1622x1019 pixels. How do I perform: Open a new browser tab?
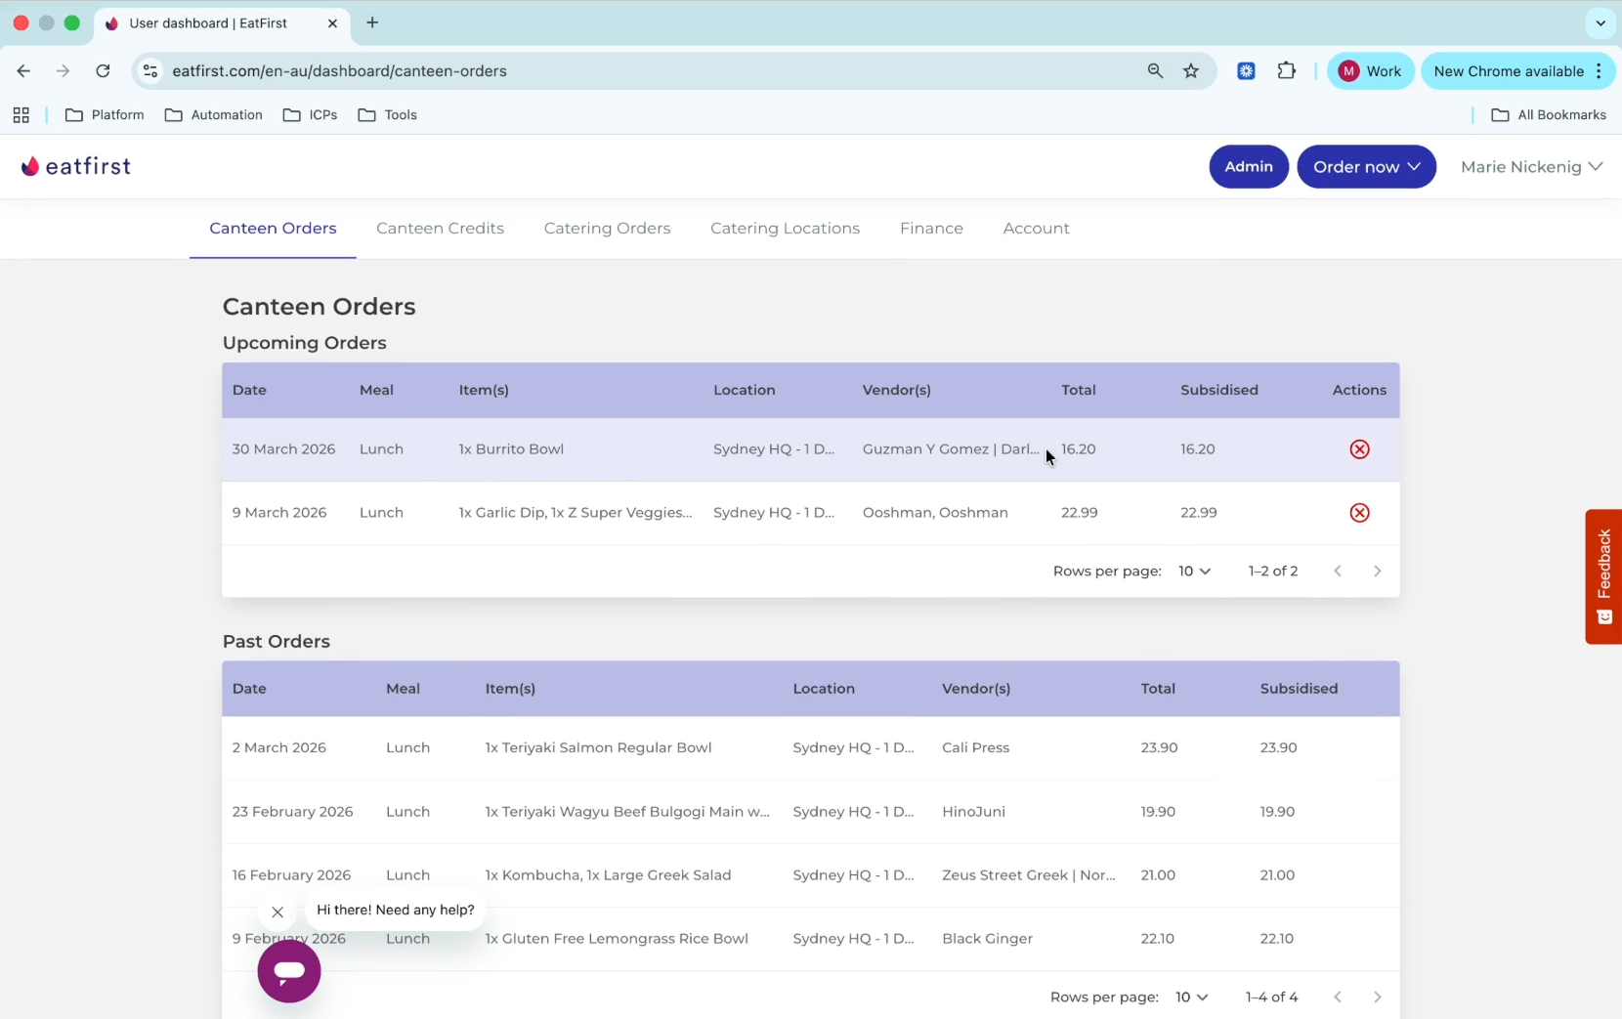(x=372, y=22)
